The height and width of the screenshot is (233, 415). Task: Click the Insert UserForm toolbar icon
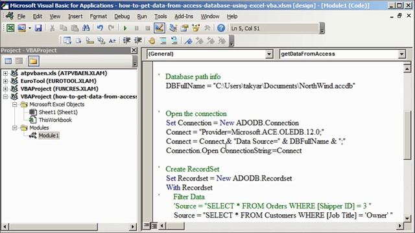coord(21,28)
